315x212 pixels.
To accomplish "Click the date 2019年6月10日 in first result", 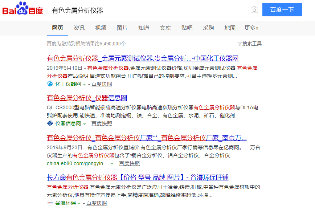I will click(x=65, y=68).
